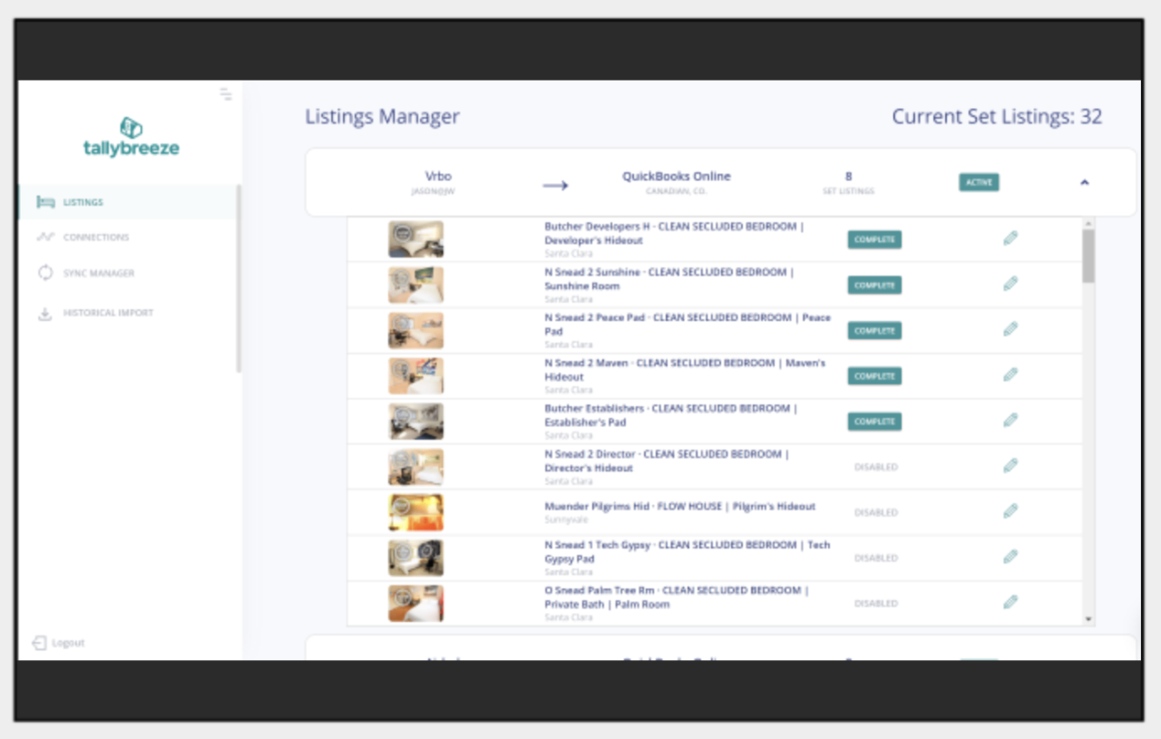1161x739 pixels.
Task: Edit the Tech Gypsy Pad listing pencil icon
Action: point(1010,556)
